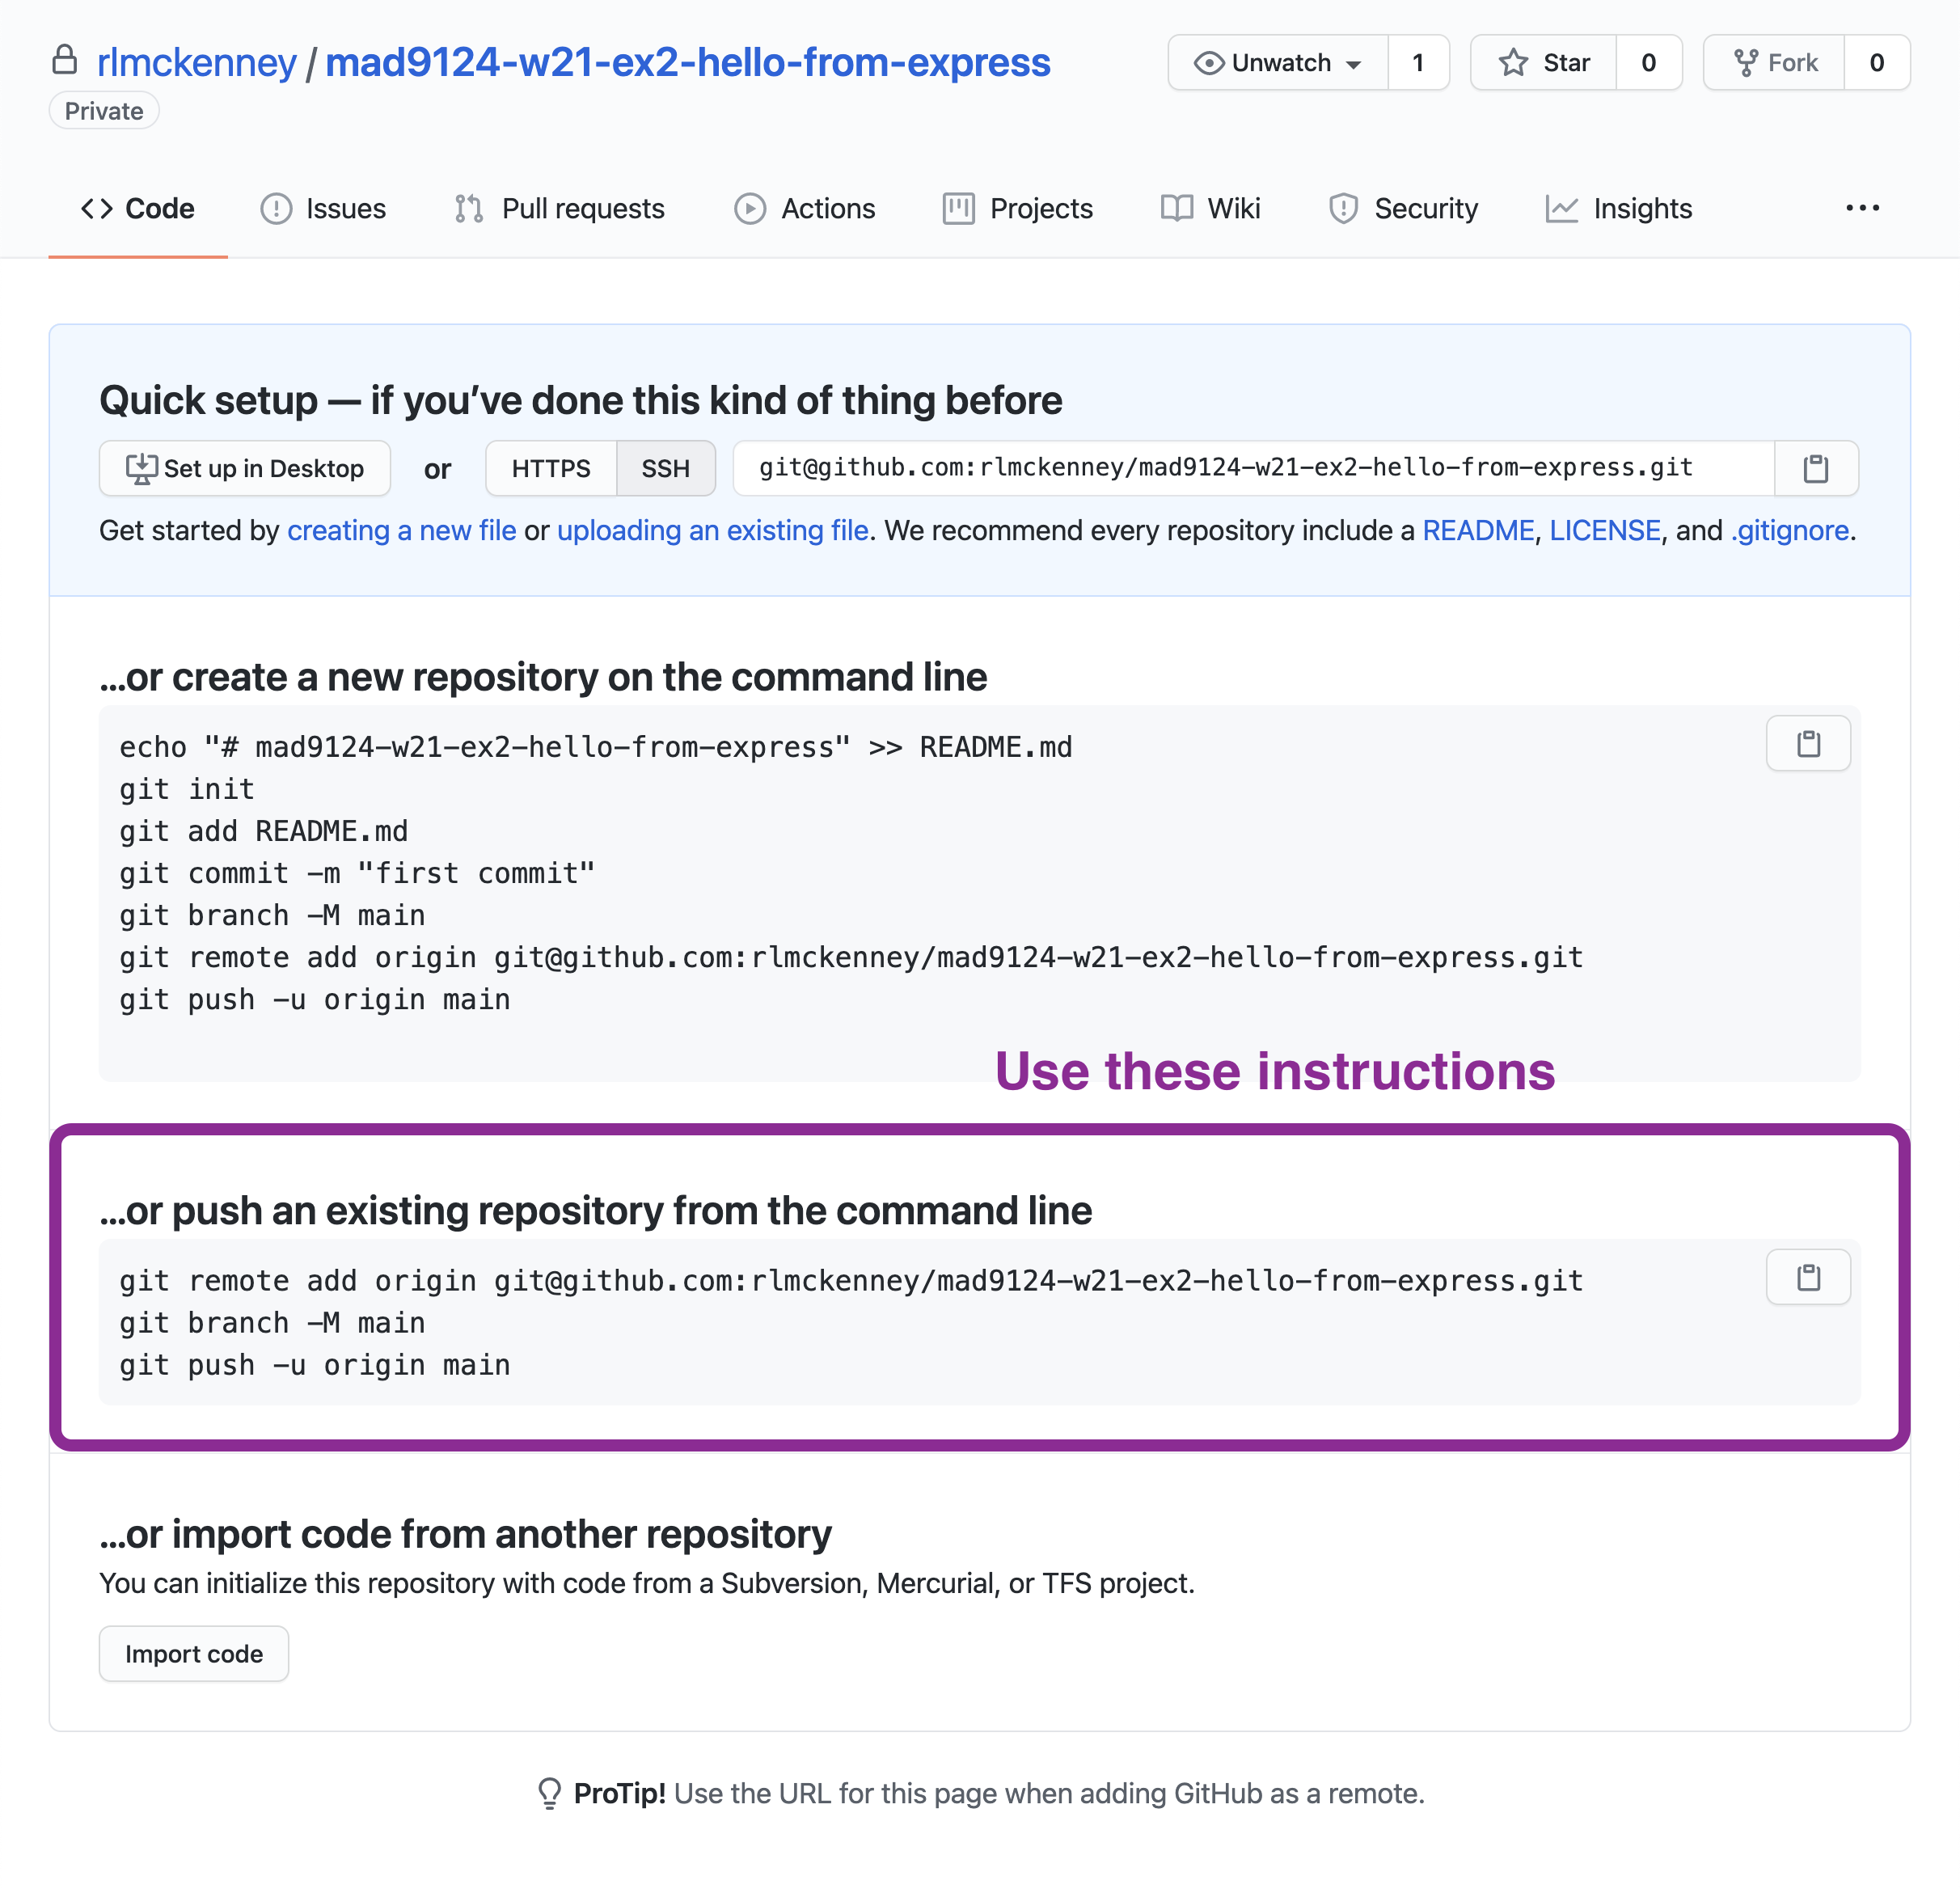Click the Star icon button
The width and height of the screenshot is (1960, 1889).
(x=1544, y=63)
